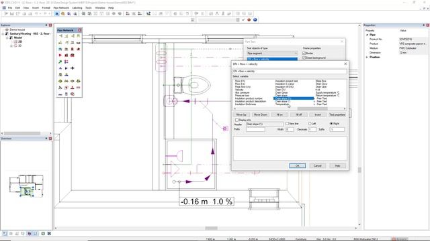Click the horizontal pipe line icon in Pipe Network palette
430x241 pixels.
click(x=60, y=94)
